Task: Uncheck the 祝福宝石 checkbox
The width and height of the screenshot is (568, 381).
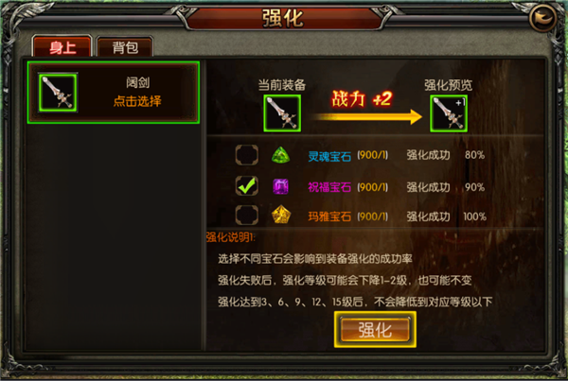Action: (247, 186)
